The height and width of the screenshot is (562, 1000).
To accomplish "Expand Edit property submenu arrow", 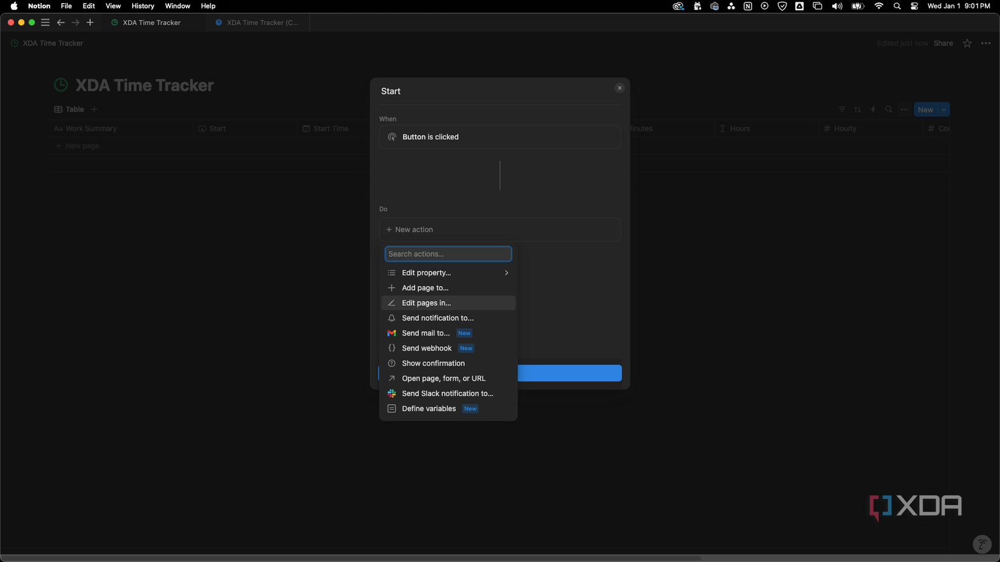I will 506,273.
